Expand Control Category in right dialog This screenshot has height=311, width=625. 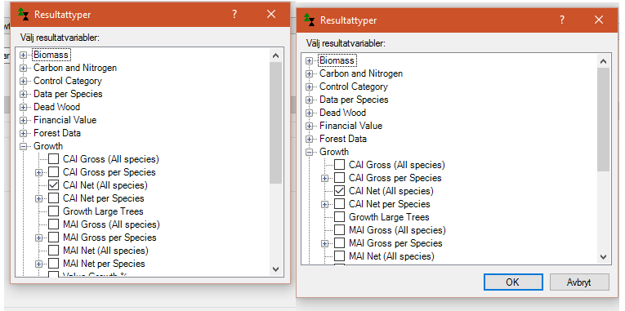(x=309, y=87)
